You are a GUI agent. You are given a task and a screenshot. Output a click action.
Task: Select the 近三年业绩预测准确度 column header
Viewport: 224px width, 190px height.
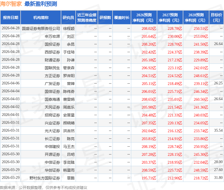click(87, 18)
